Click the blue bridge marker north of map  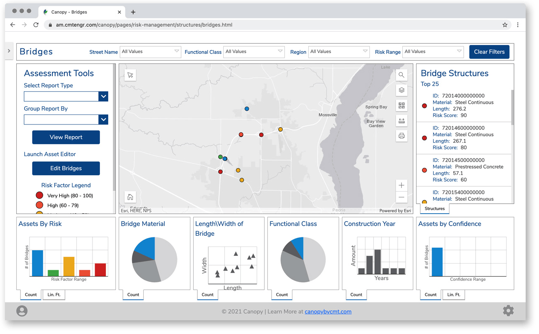click(247, 109)
